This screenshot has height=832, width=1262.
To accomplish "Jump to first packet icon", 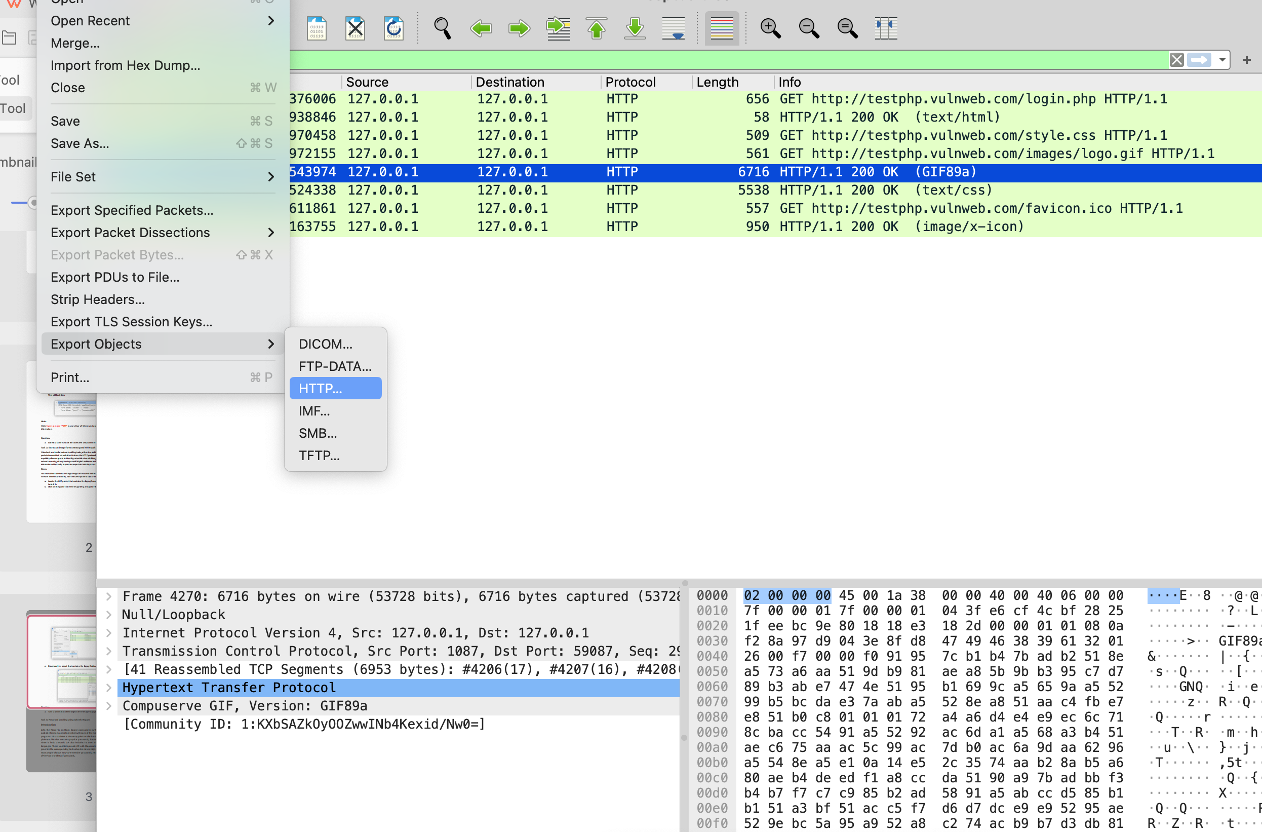I will pos(597,28).
